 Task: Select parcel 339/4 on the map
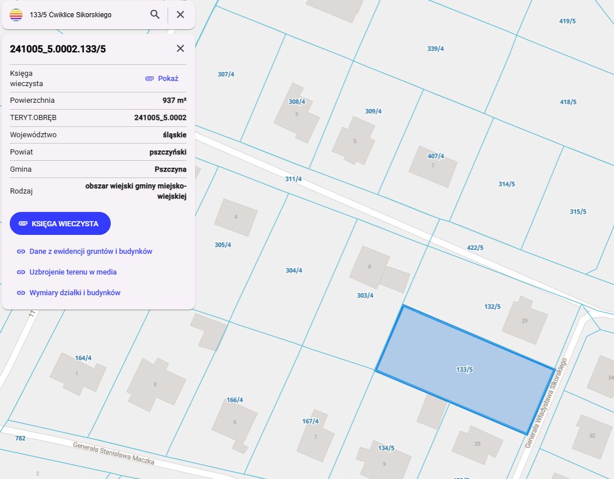tap(436, 49)
